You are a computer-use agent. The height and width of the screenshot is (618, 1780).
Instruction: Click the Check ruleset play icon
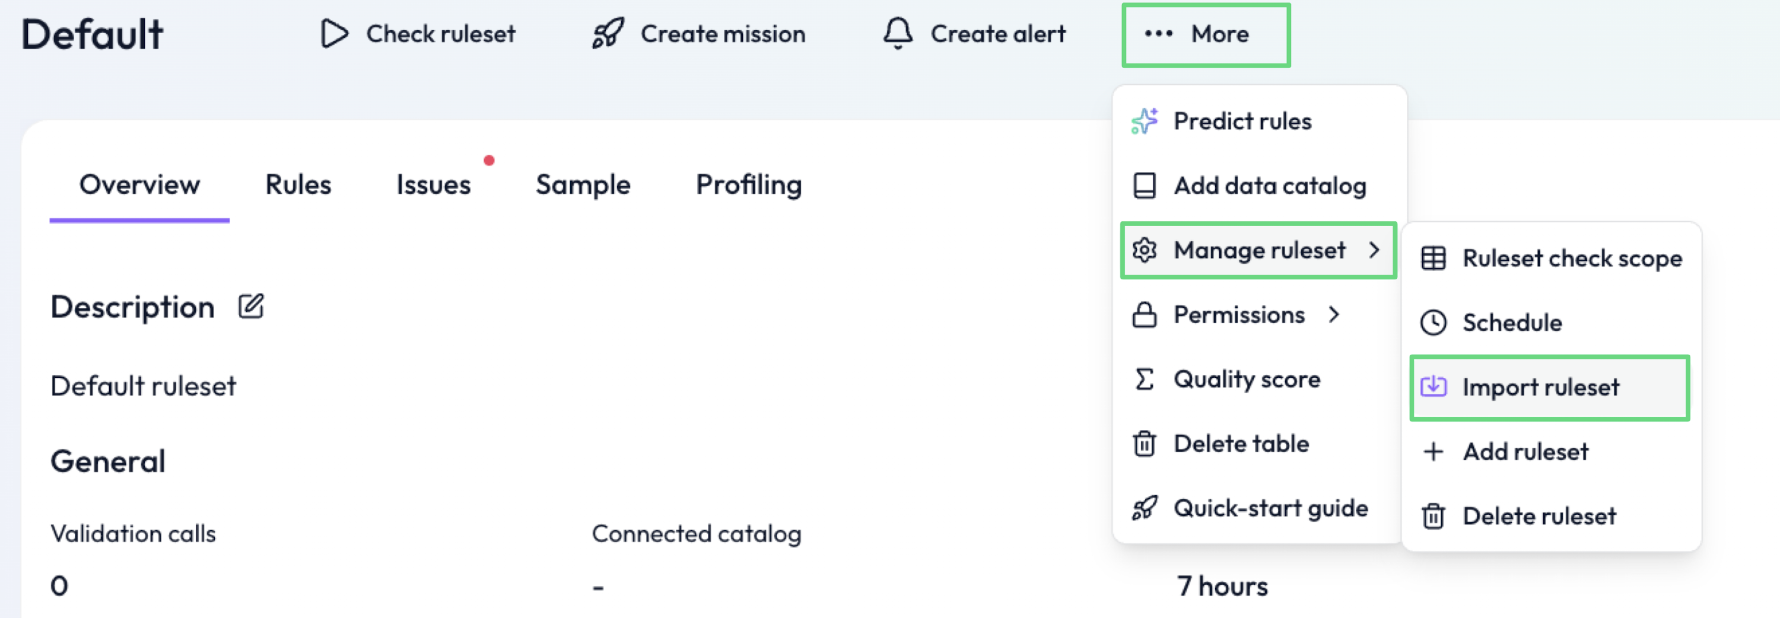(335, 34)
